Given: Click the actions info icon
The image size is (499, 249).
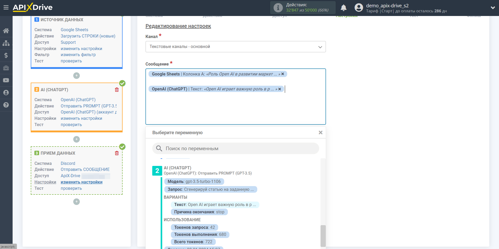Looking at the screenshot, I should click(278, 8).
